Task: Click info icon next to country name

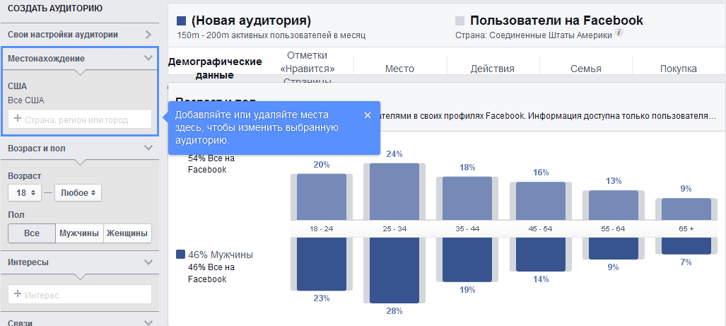Action: pyautogui.click(x=619, y=33)
